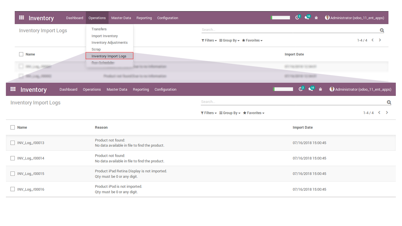The image size is (402, 226).
Task: Open the conversations chat icon in the lower header
Action: coord(311,89)
